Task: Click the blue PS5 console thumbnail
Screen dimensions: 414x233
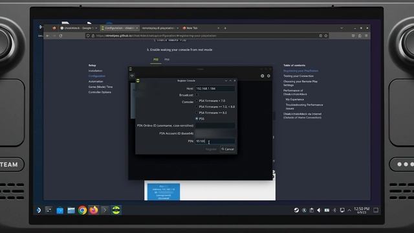Action: 164,192
